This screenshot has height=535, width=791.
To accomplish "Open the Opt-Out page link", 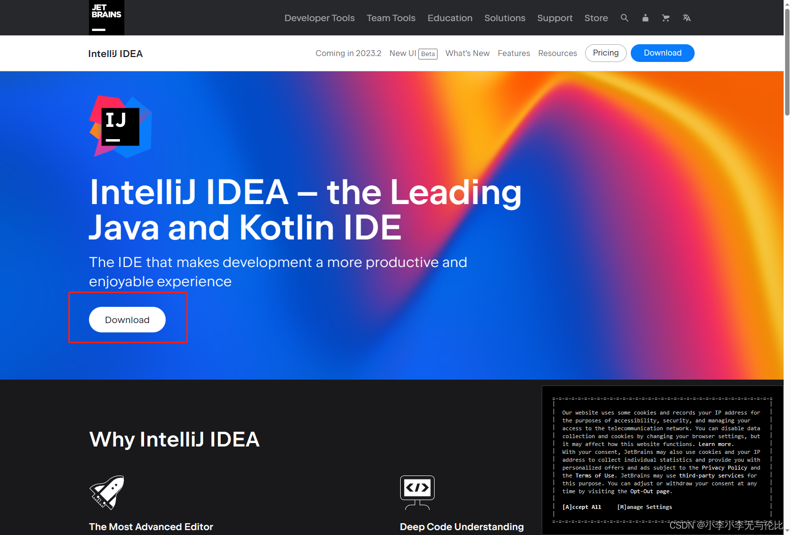I will pyautogui.click(x=650, y=491).
